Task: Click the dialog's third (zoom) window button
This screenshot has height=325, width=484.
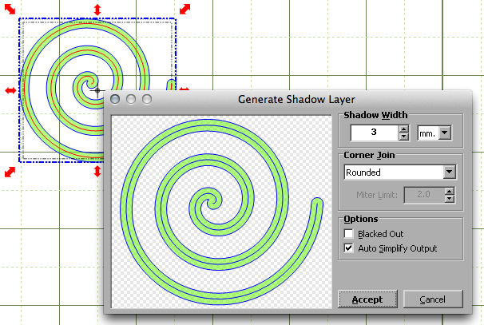Action: [x=147, y=99]
